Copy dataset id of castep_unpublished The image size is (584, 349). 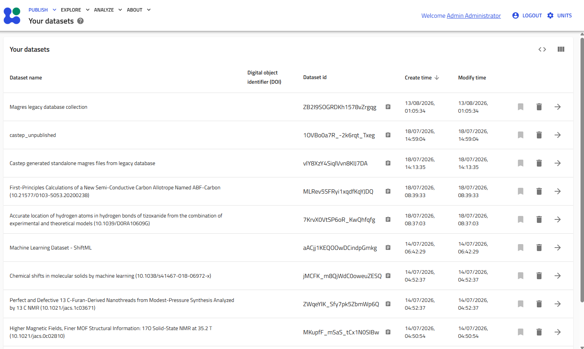pos(388,135)
